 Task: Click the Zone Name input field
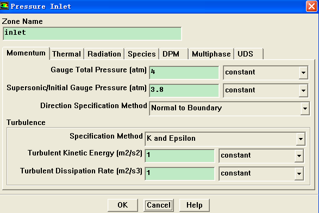click(x=92, y=34)
